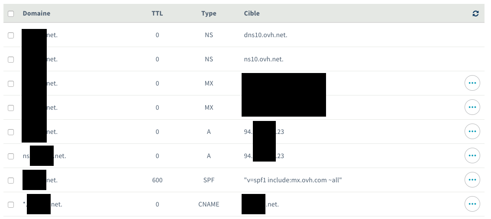Open actions menu for SPF record
491x219 pixels.
click(472, 180)
